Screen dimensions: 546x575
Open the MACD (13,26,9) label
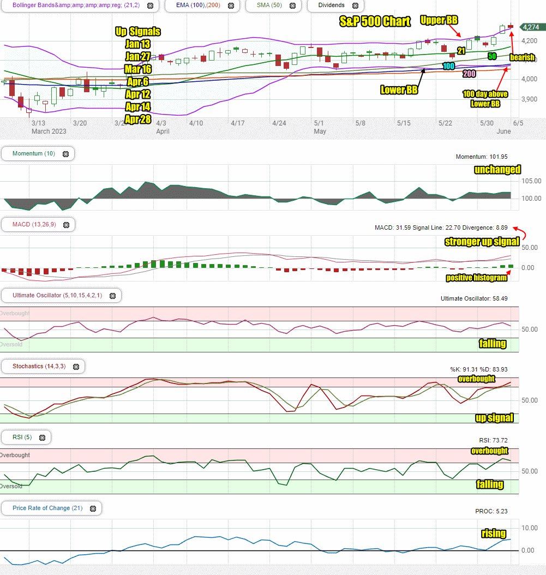[34, 224]
